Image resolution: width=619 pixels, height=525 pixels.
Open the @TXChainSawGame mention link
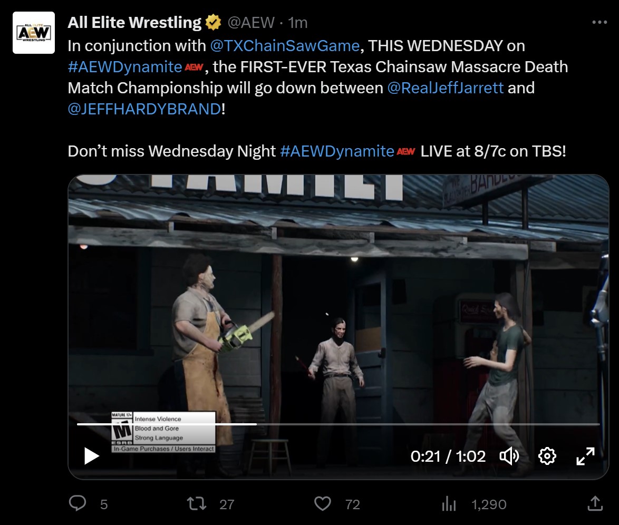click(285, 46)
